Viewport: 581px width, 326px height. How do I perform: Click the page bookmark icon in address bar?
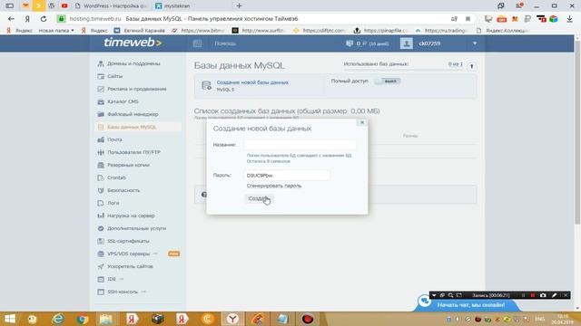pyautogui.click(x=468, y=19)
